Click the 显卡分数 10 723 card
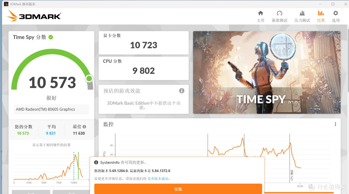Image resolution: width=349 pixels, height=194 pixels. [x=143, y=43]
